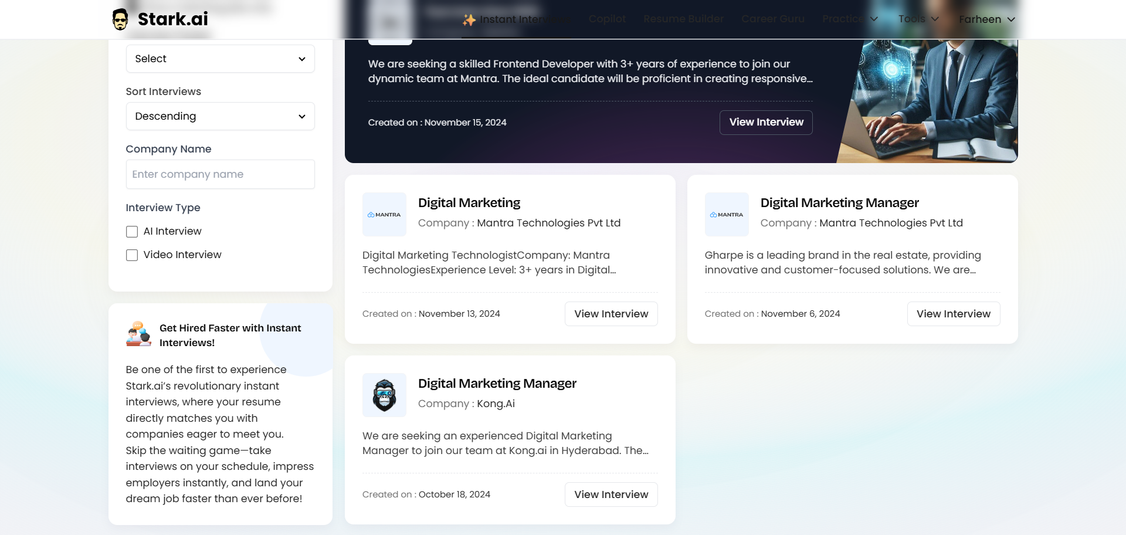View the Frontend Developer interview dated November 15
The height and width of the screenshot is (535, 1126).
click(x=766, y=123)
